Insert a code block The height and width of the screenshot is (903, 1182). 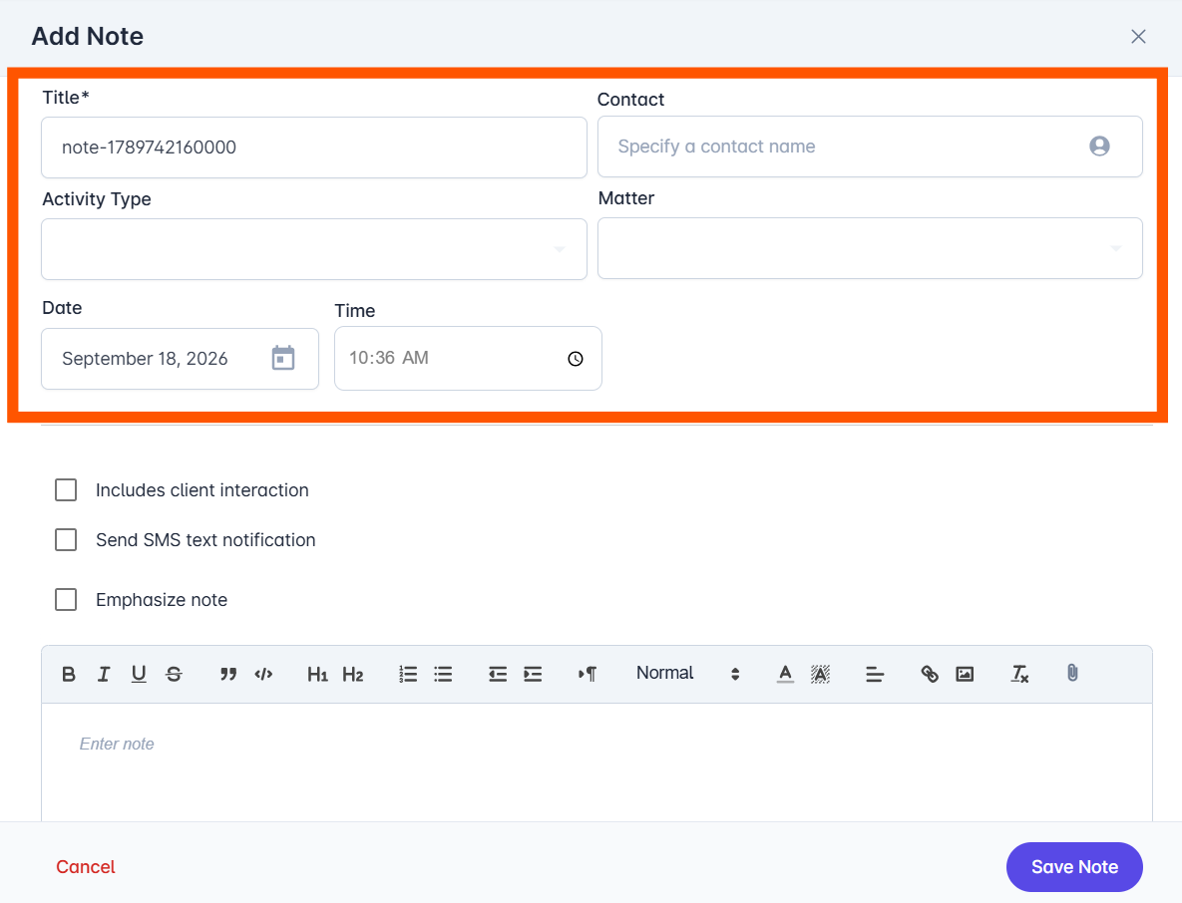263,674
